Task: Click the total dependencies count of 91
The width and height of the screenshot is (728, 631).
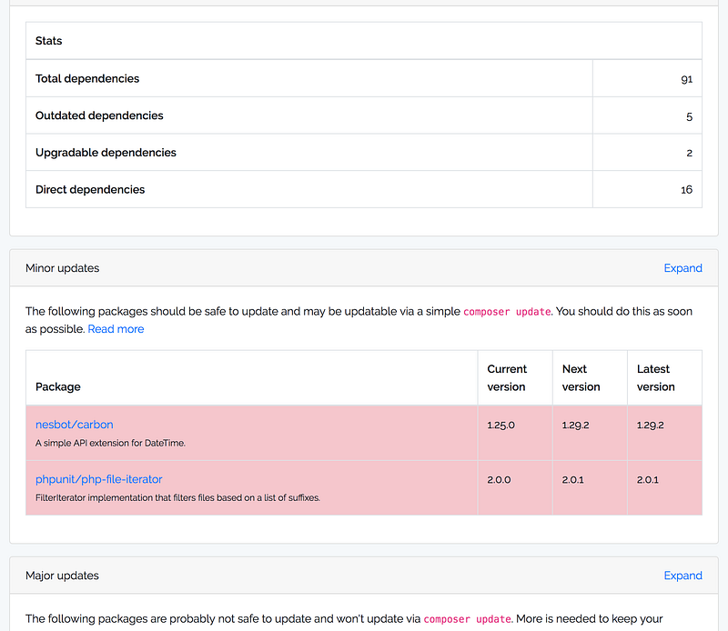Action: coord(686,79)
